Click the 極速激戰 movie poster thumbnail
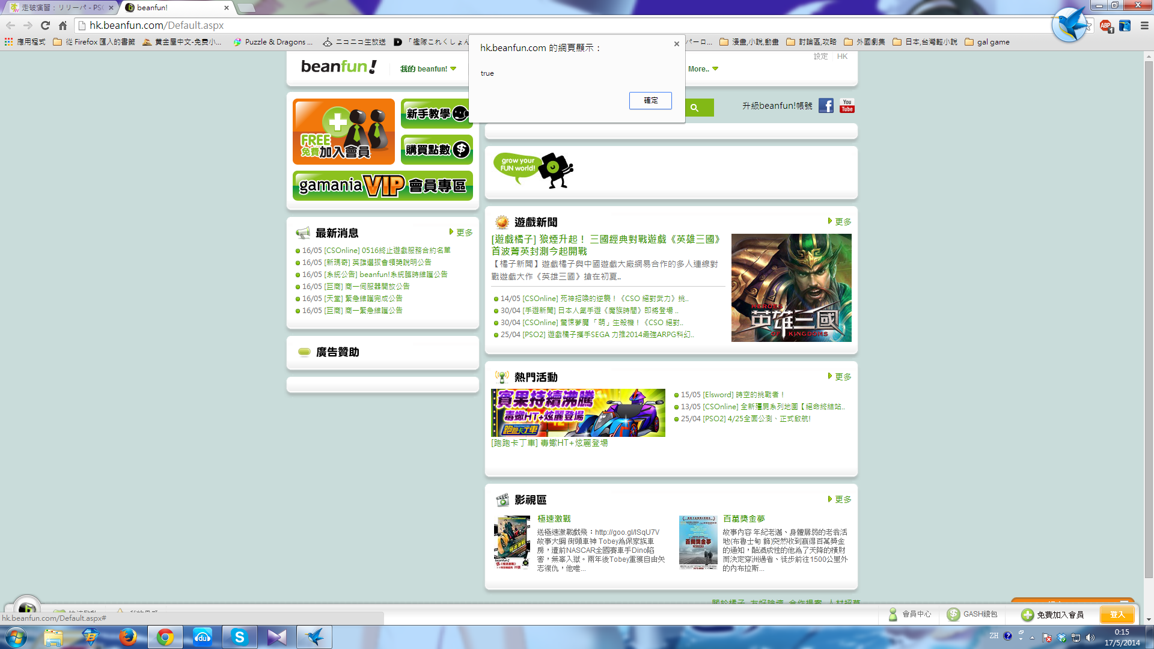Screen dimensions: 1154x649 pyautogui.click(x=512, y=543)
